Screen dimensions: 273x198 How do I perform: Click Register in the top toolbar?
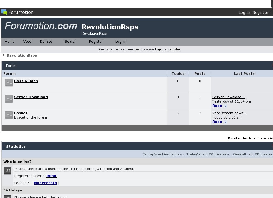260,13
